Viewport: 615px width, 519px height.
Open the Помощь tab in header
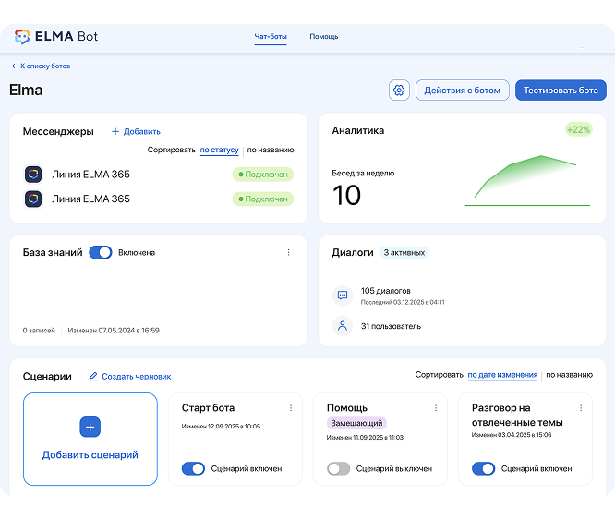(x=324, y=37)
